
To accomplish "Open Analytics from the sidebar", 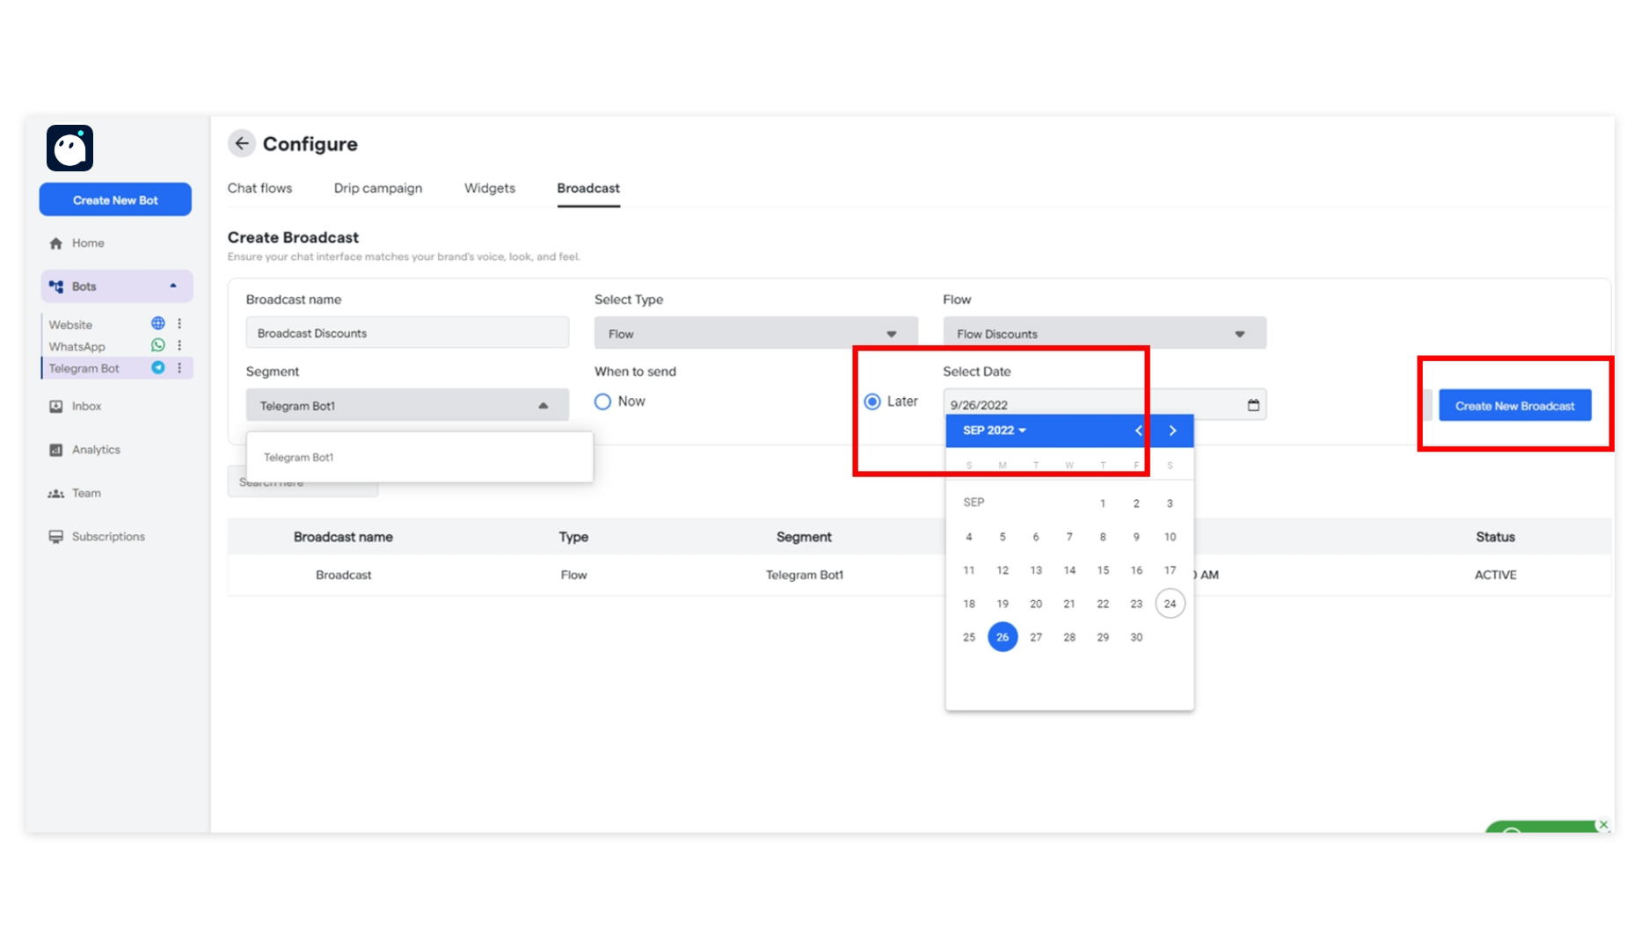I will click(x=96, y=450).
